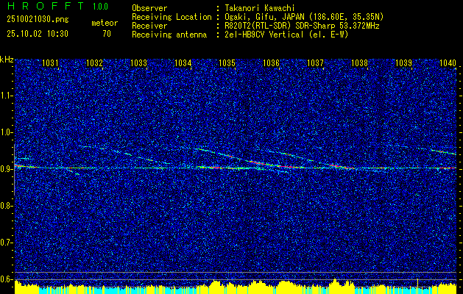Click the Observer label
The width and height of the screenshot is (463, 294).
(x=149, y=8)
